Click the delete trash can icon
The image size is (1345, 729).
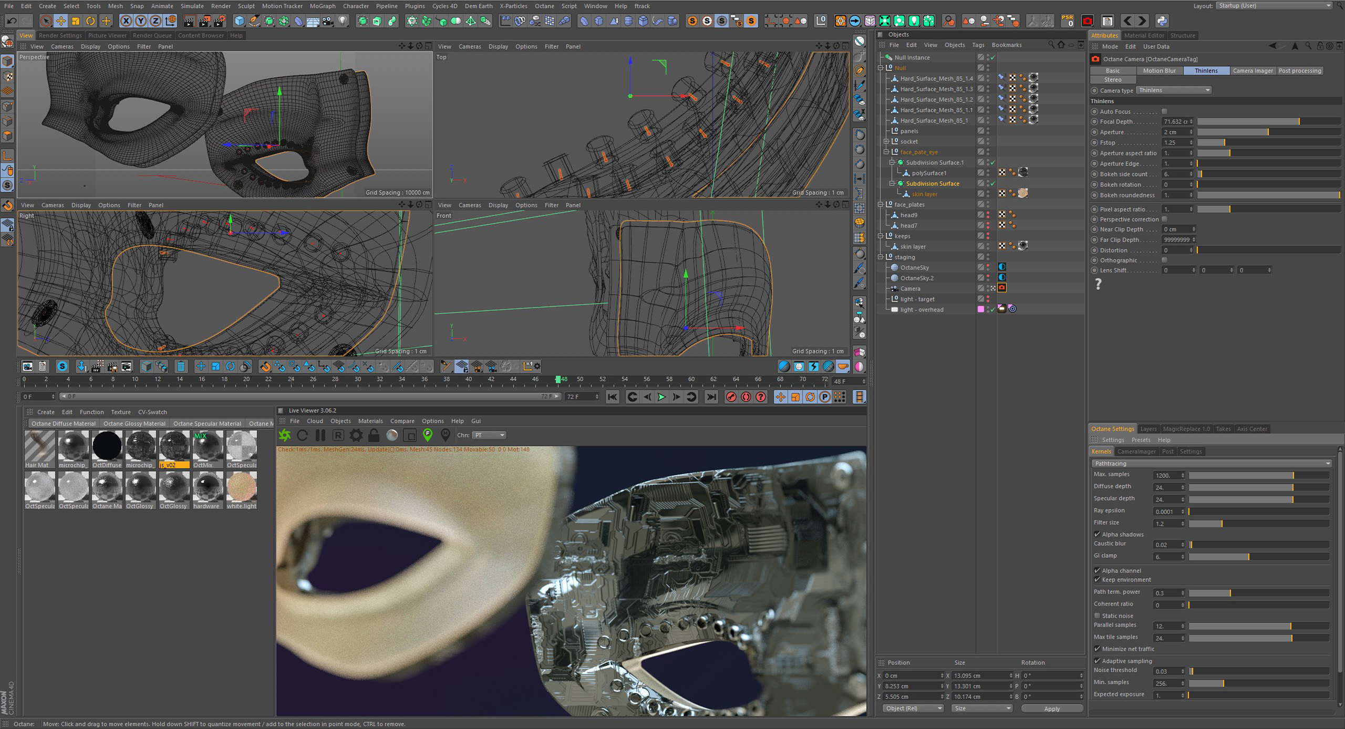point(181,366)
